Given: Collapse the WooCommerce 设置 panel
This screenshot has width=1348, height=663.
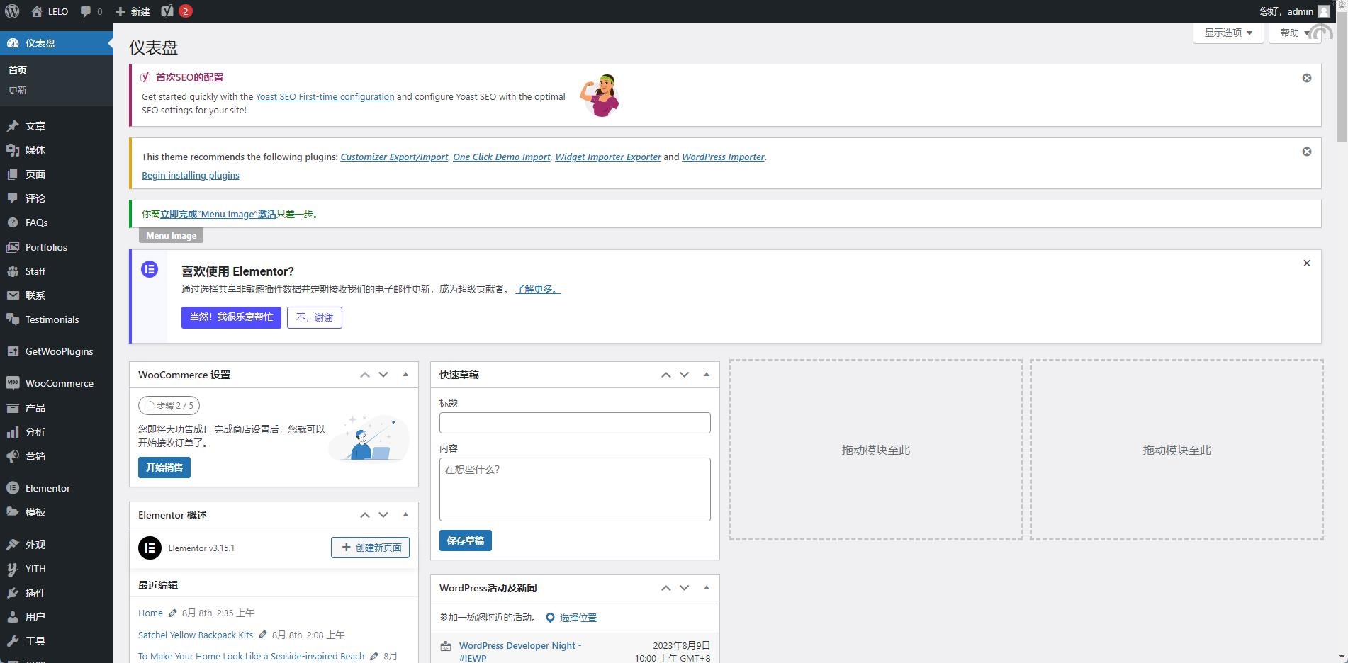Looking at the screenshot, I should (x=405, y=375).
